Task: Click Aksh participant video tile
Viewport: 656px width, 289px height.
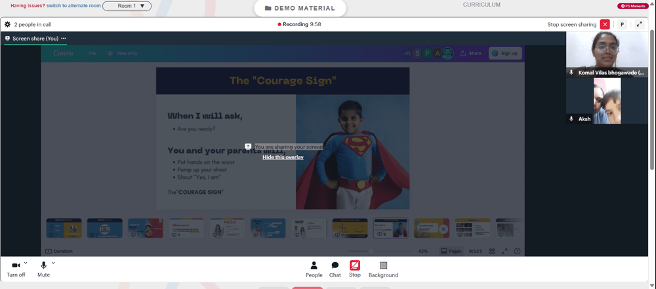Action: [x=607, y=101]
